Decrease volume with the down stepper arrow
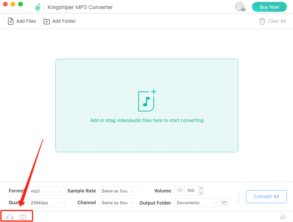The width and height of the screenshot is (293, 222). pyautogui.click(x=201, y=193)
